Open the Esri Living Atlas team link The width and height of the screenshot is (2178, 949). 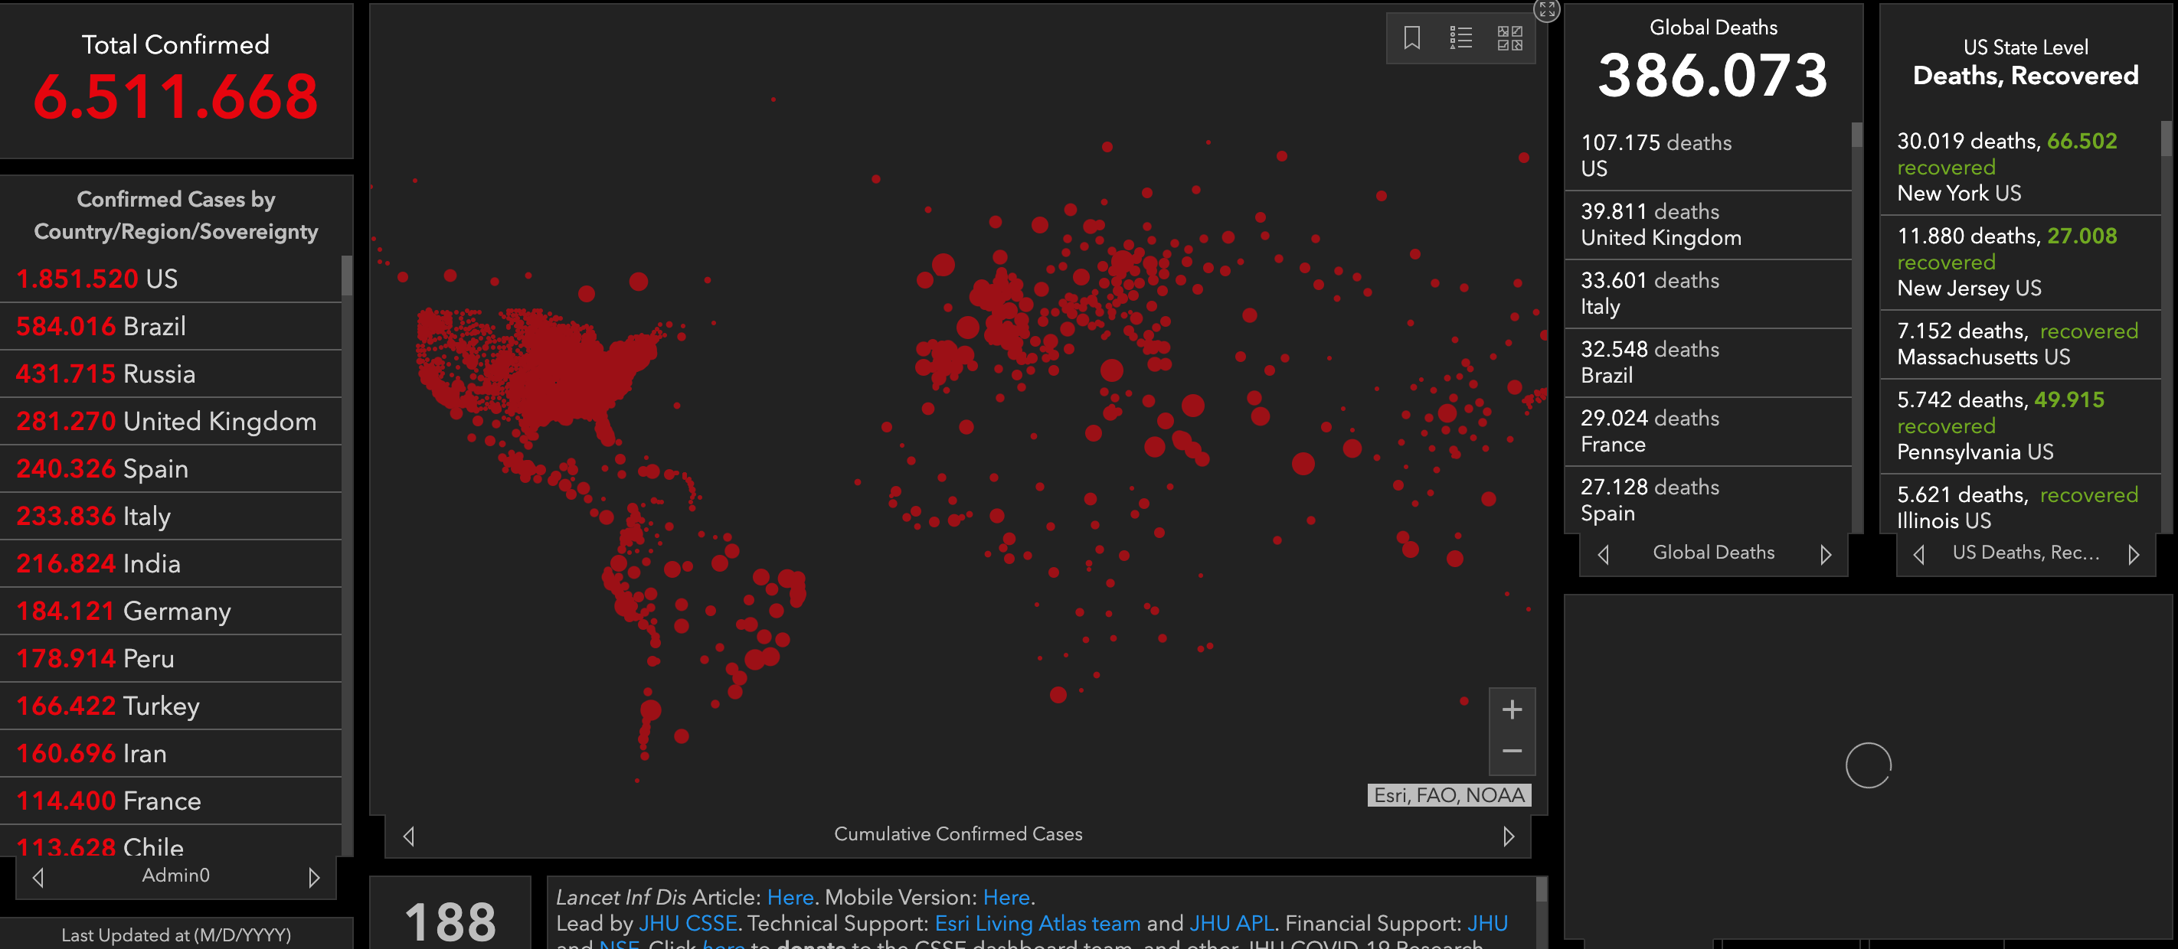pos(1037,923)
